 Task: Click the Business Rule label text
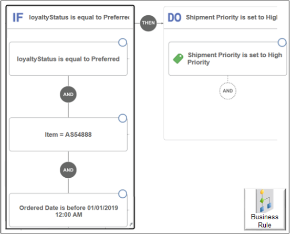265,221
